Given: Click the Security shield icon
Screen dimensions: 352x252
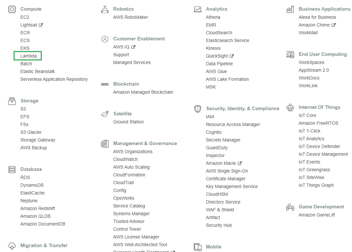Looking at the screenshot, I should tap(198, 109).
